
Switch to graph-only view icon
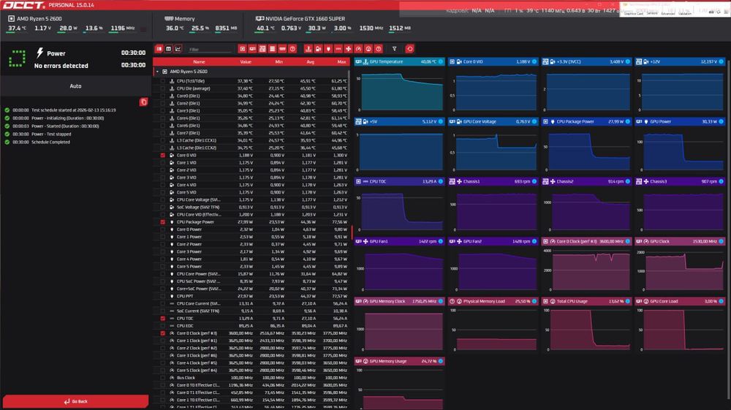click(x=178, y=49)
